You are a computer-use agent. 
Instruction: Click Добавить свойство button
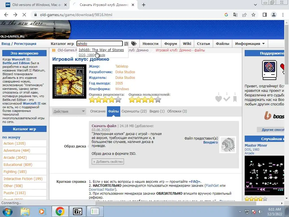[x=108, y=161]
